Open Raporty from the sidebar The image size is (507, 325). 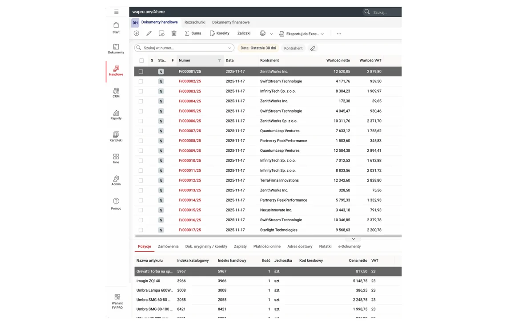116,114
